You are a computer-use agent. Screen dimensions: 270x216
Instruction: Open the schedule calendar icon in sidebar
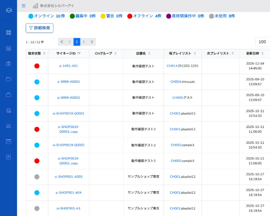coord(9,141)
